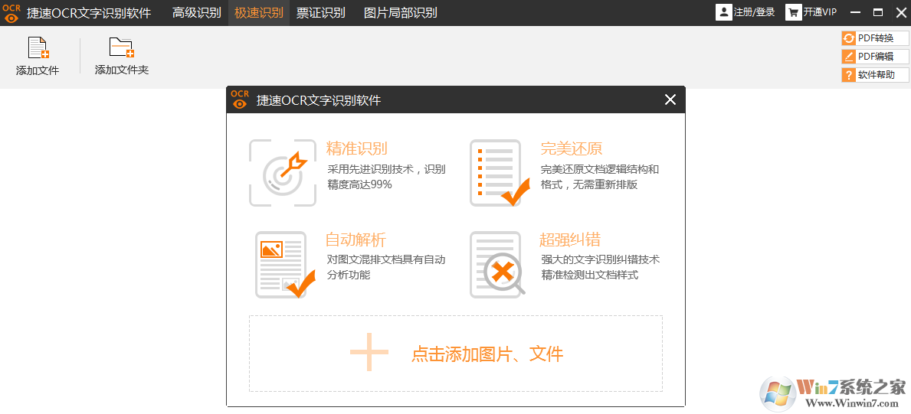This screenshot has height=414, width=911.
Task: Click the 注册/登录 link
Action: click(754, 12)
